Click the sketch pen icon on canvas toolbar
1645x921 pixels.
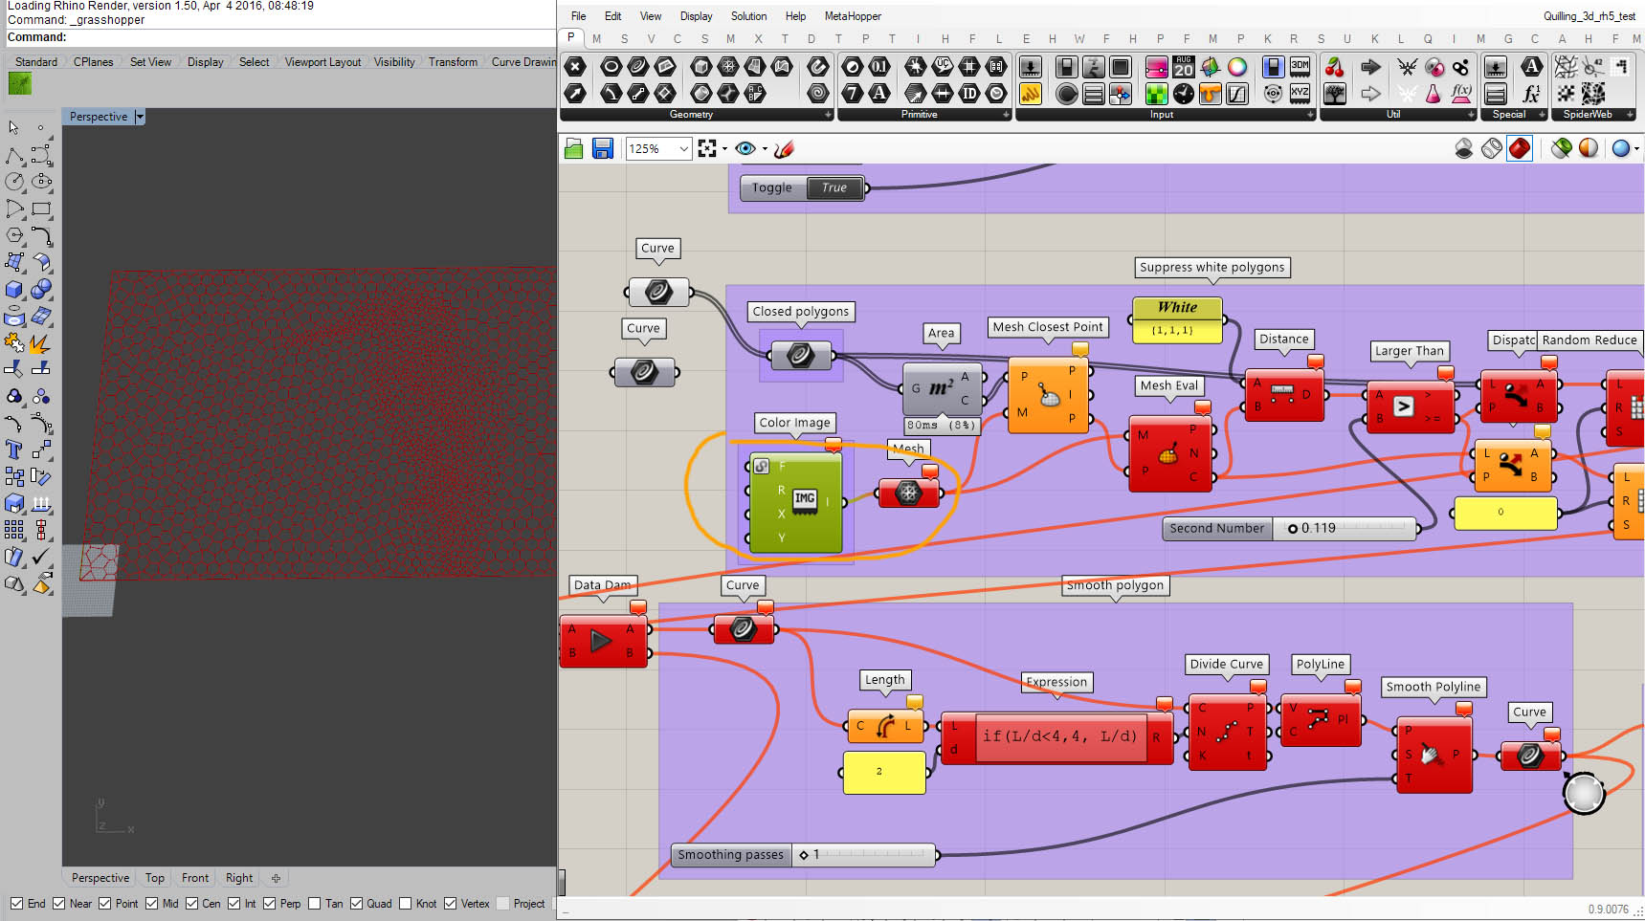coord(785,148)
